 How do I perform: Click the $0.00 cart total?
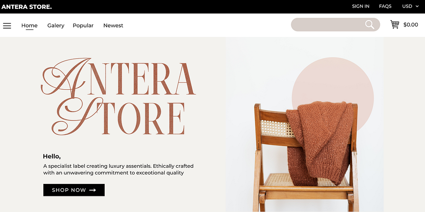[411, 25]
